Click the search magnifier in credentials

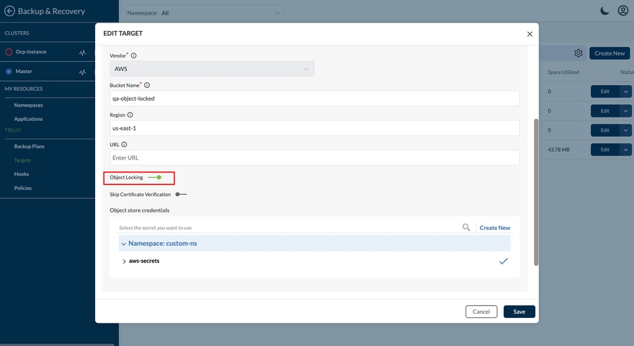point(466,228)
